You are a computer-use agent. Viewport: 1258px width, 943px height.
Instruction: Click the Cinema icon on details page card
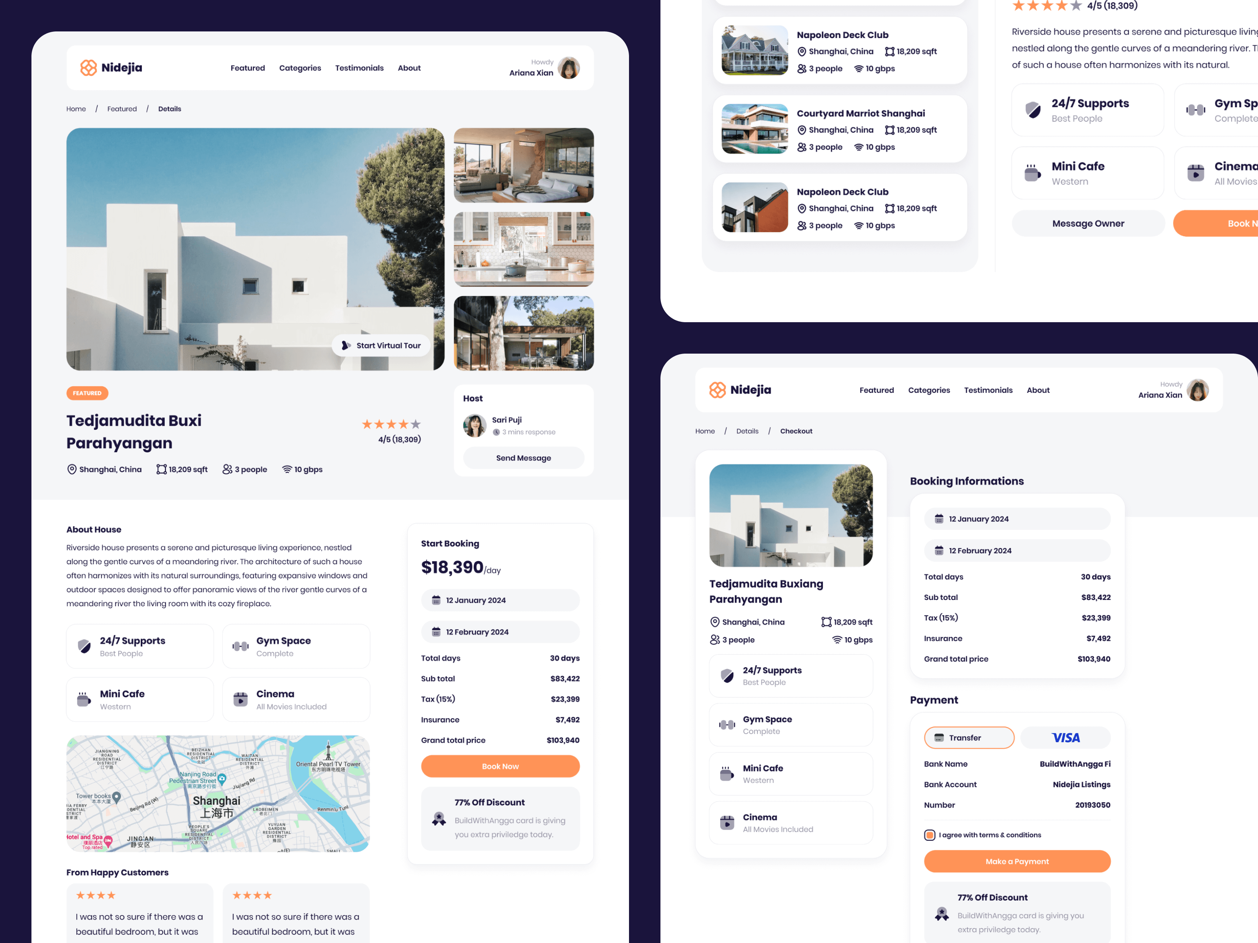pyautogui.click(x=241, y=699)
